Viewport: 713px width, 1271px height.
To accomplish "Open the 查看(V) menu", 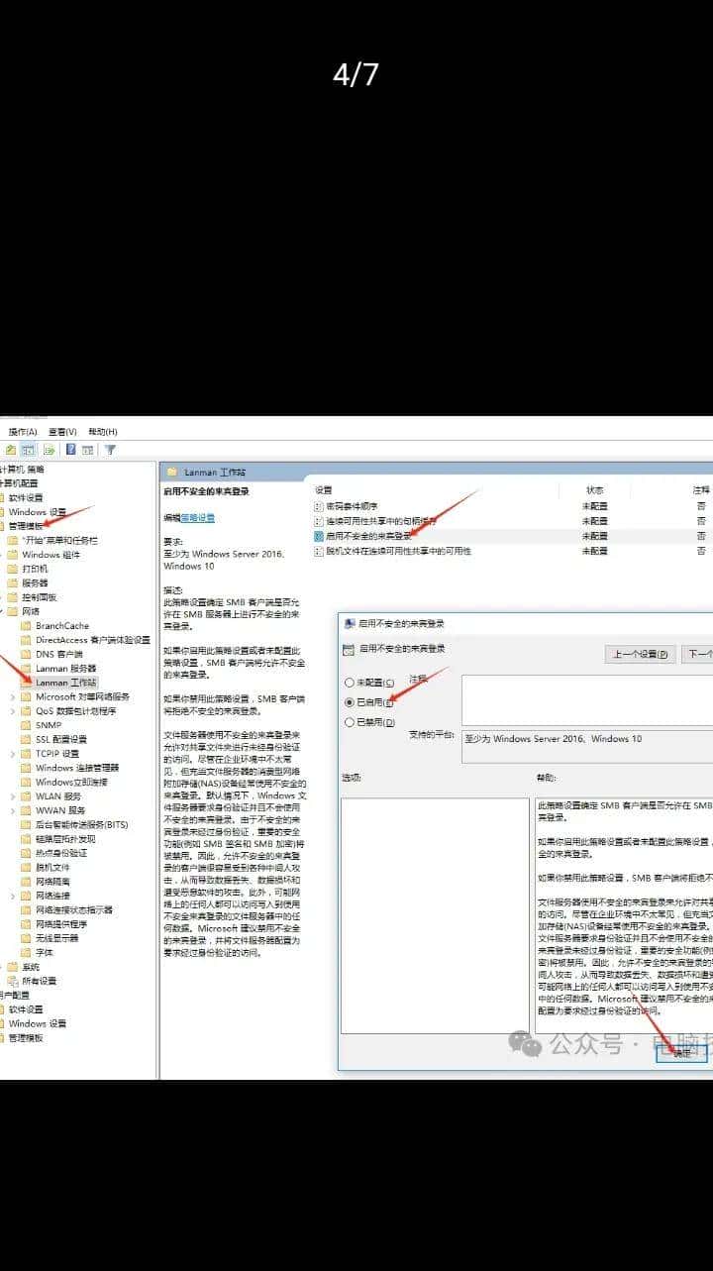I will click(61, 432).
